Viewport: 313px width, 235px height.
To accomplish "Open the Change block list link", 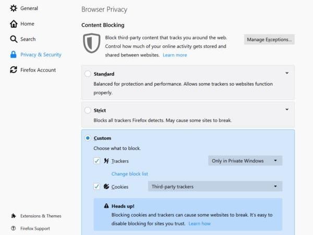I will point(129,174).
